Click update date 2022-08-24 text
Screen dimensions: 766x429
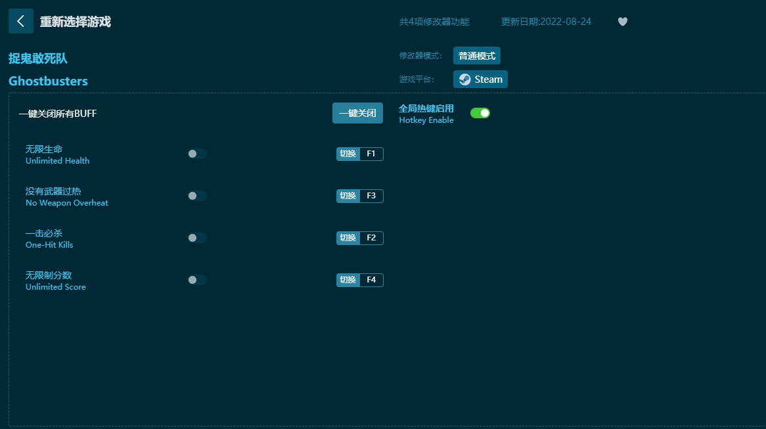(x=546, y=22)
